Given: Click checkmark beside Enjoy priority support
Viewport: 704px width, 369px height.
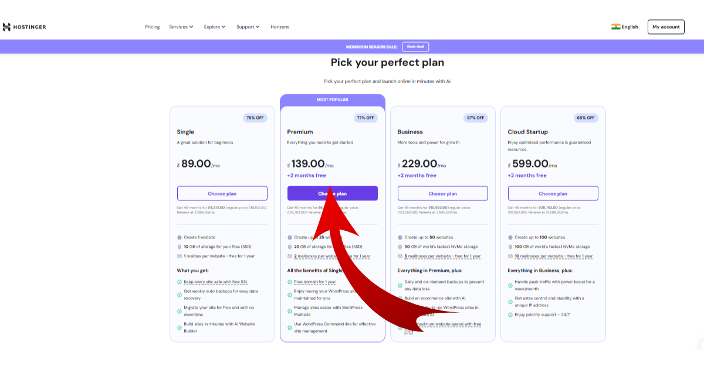Looking at the screenshot, I should click(x=510, y=315).
